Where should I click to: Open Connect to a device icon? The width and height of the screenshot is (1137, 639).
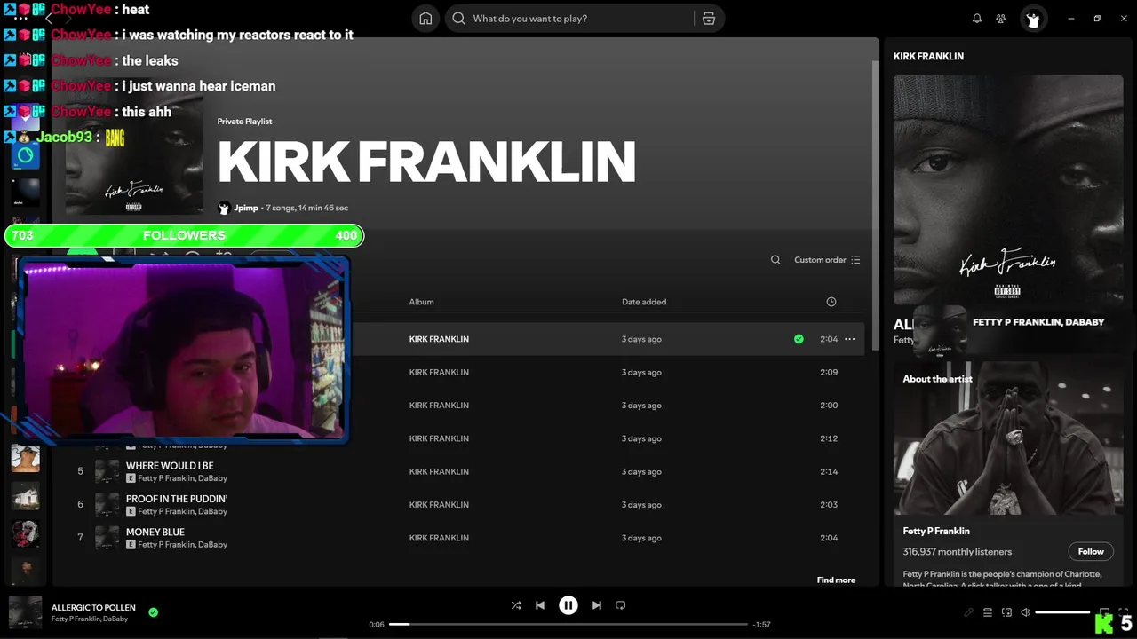[1006, 612]
